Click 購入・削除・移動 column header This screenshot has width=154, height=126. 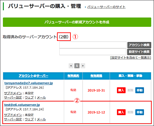130,76
